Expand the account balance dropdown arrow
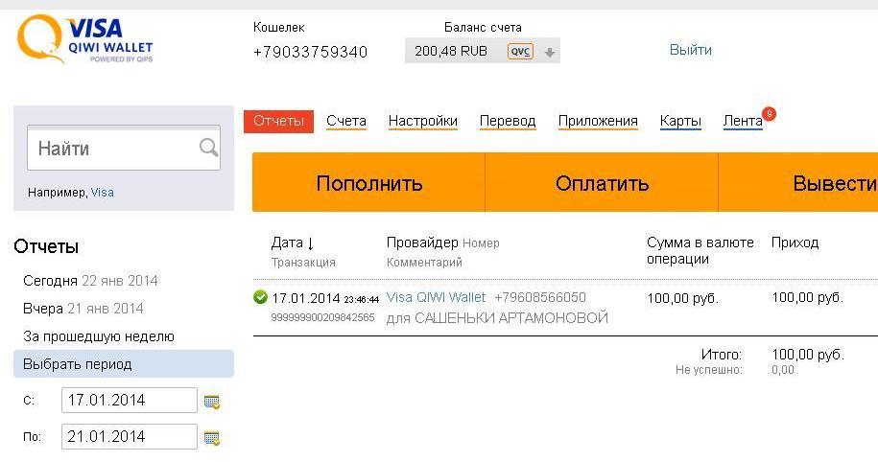Screen dimensions: 878x462 coord(550,52)
